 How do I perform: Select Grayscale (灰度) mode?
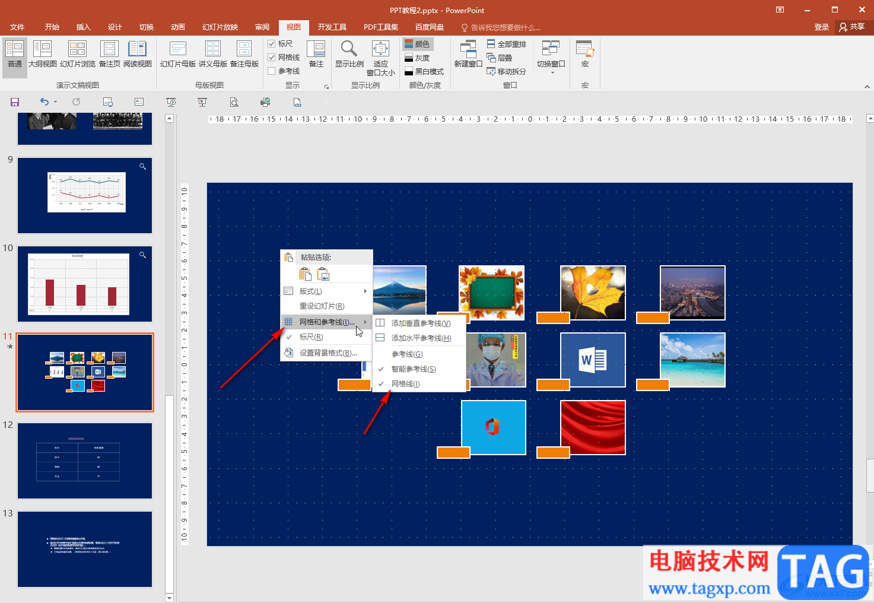[418, 58]
